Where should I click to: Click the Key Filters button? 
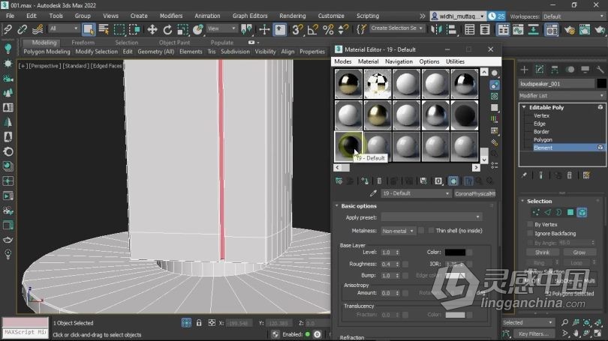point(534,334)
